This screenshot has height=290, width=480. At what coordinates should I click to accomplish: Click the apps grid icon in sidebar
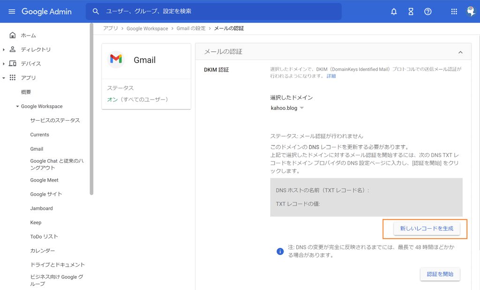tap(13, 78)
